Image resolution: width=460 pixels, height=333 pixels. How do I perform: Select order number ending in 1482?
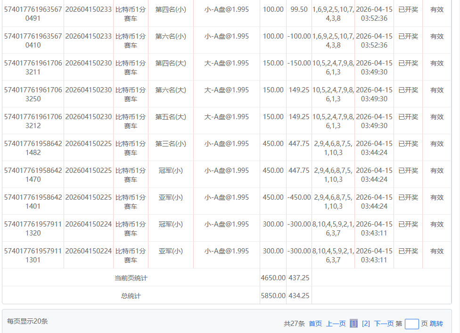click(33, 148)
